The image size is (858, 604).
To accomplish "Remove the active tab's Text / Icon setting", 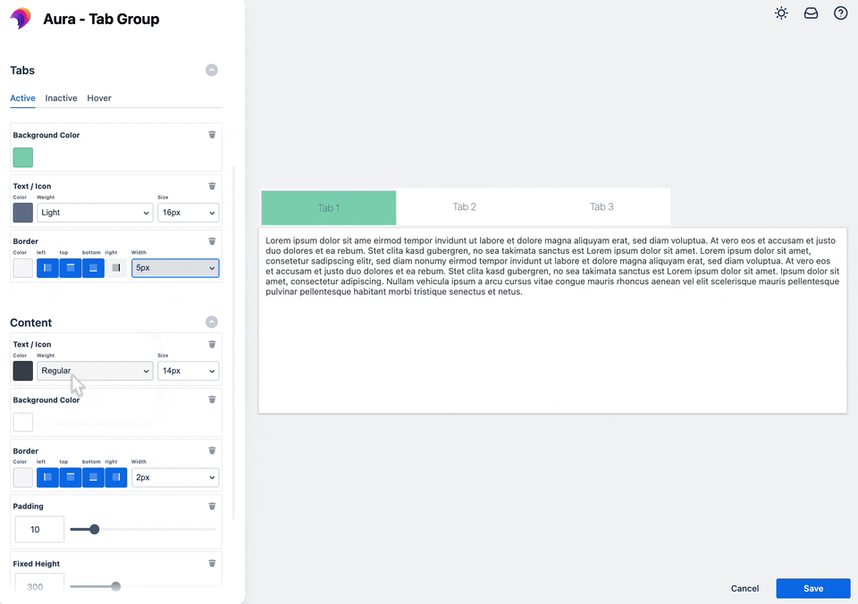I will [x=212, y=185].
